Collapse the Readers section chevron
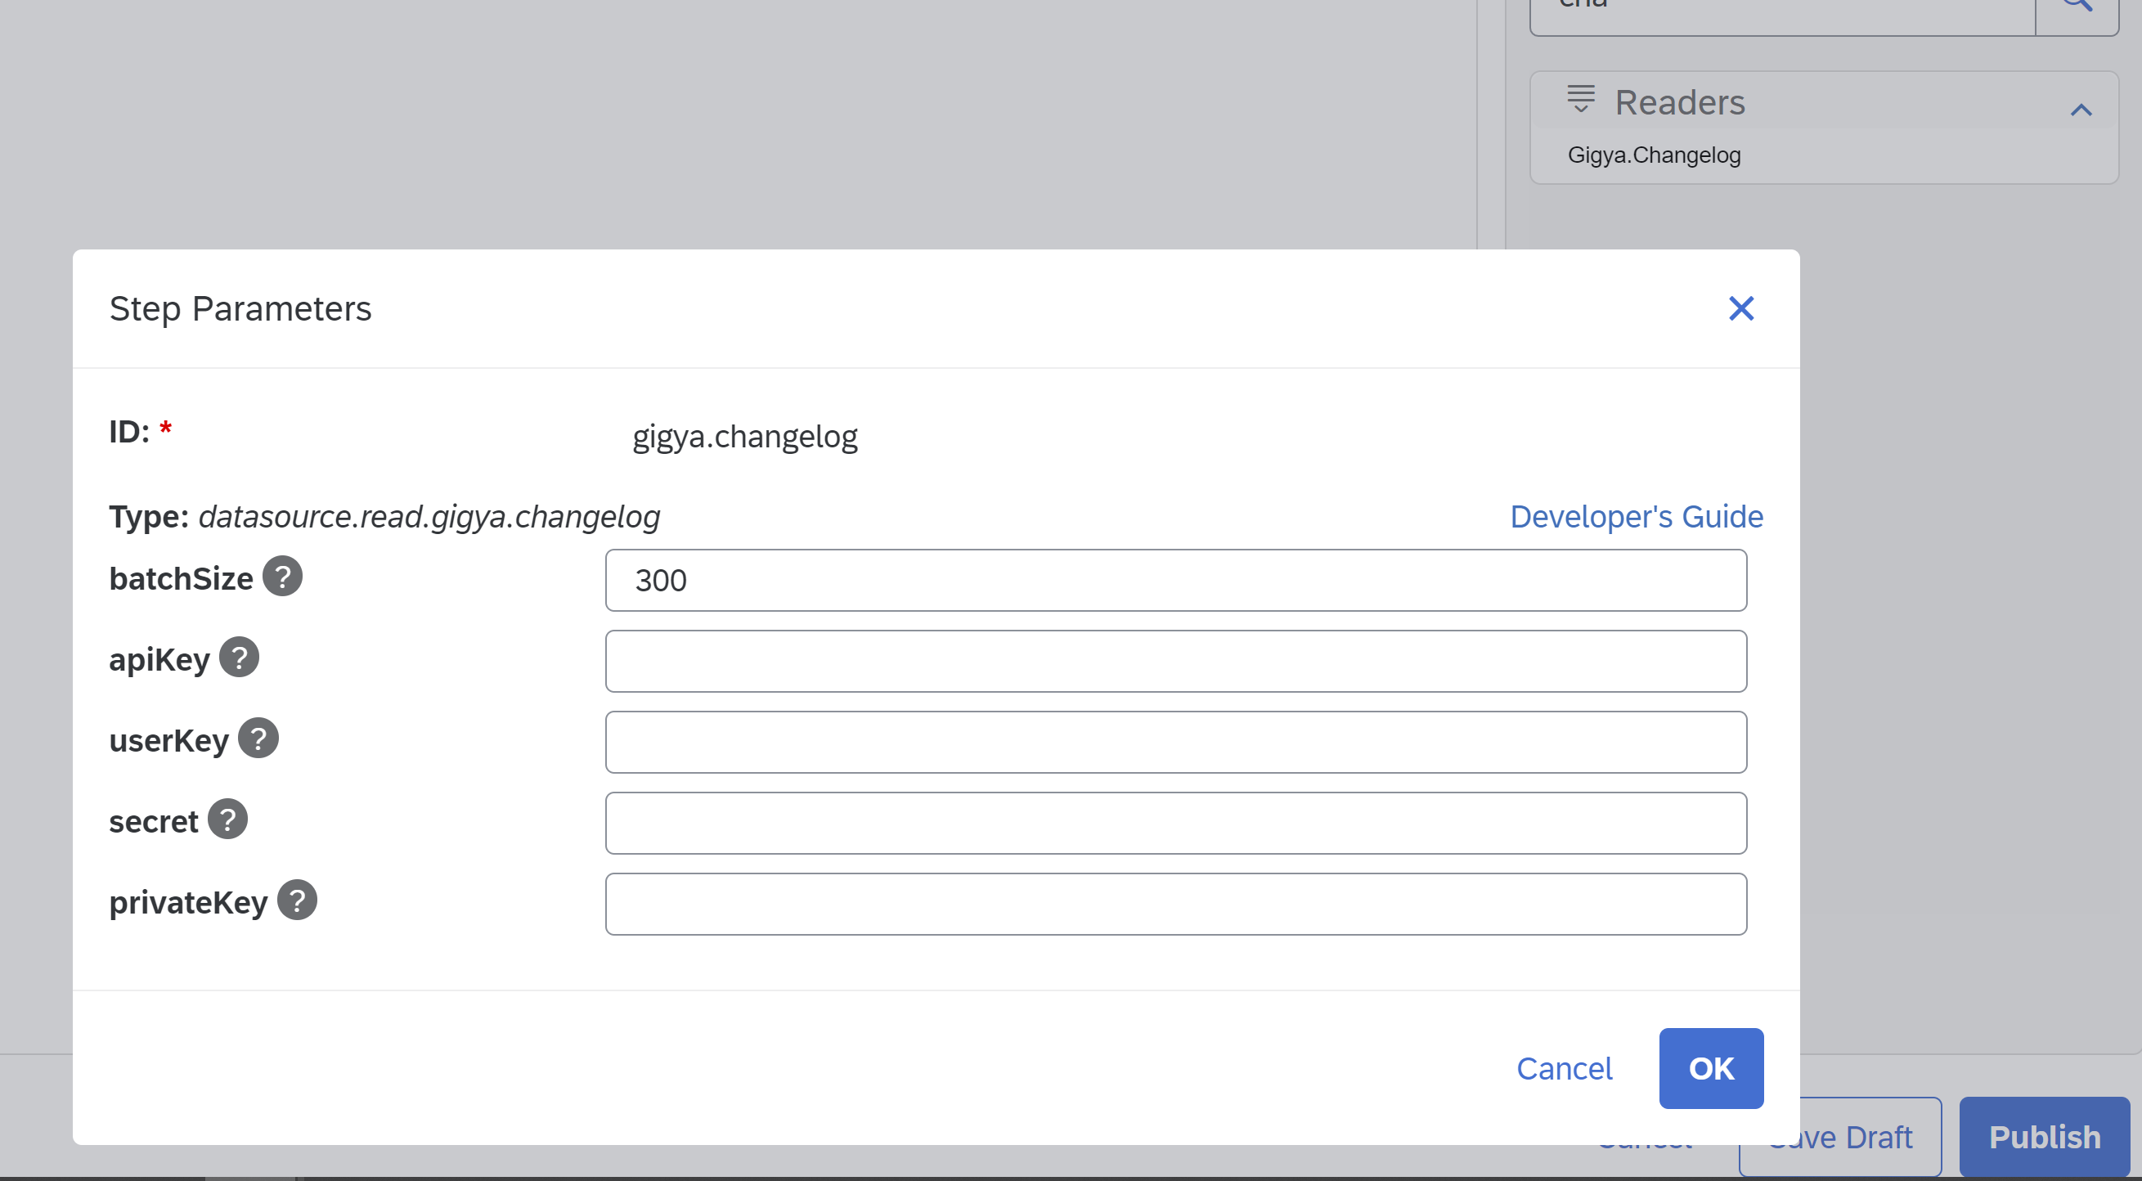 (2081, 110)
